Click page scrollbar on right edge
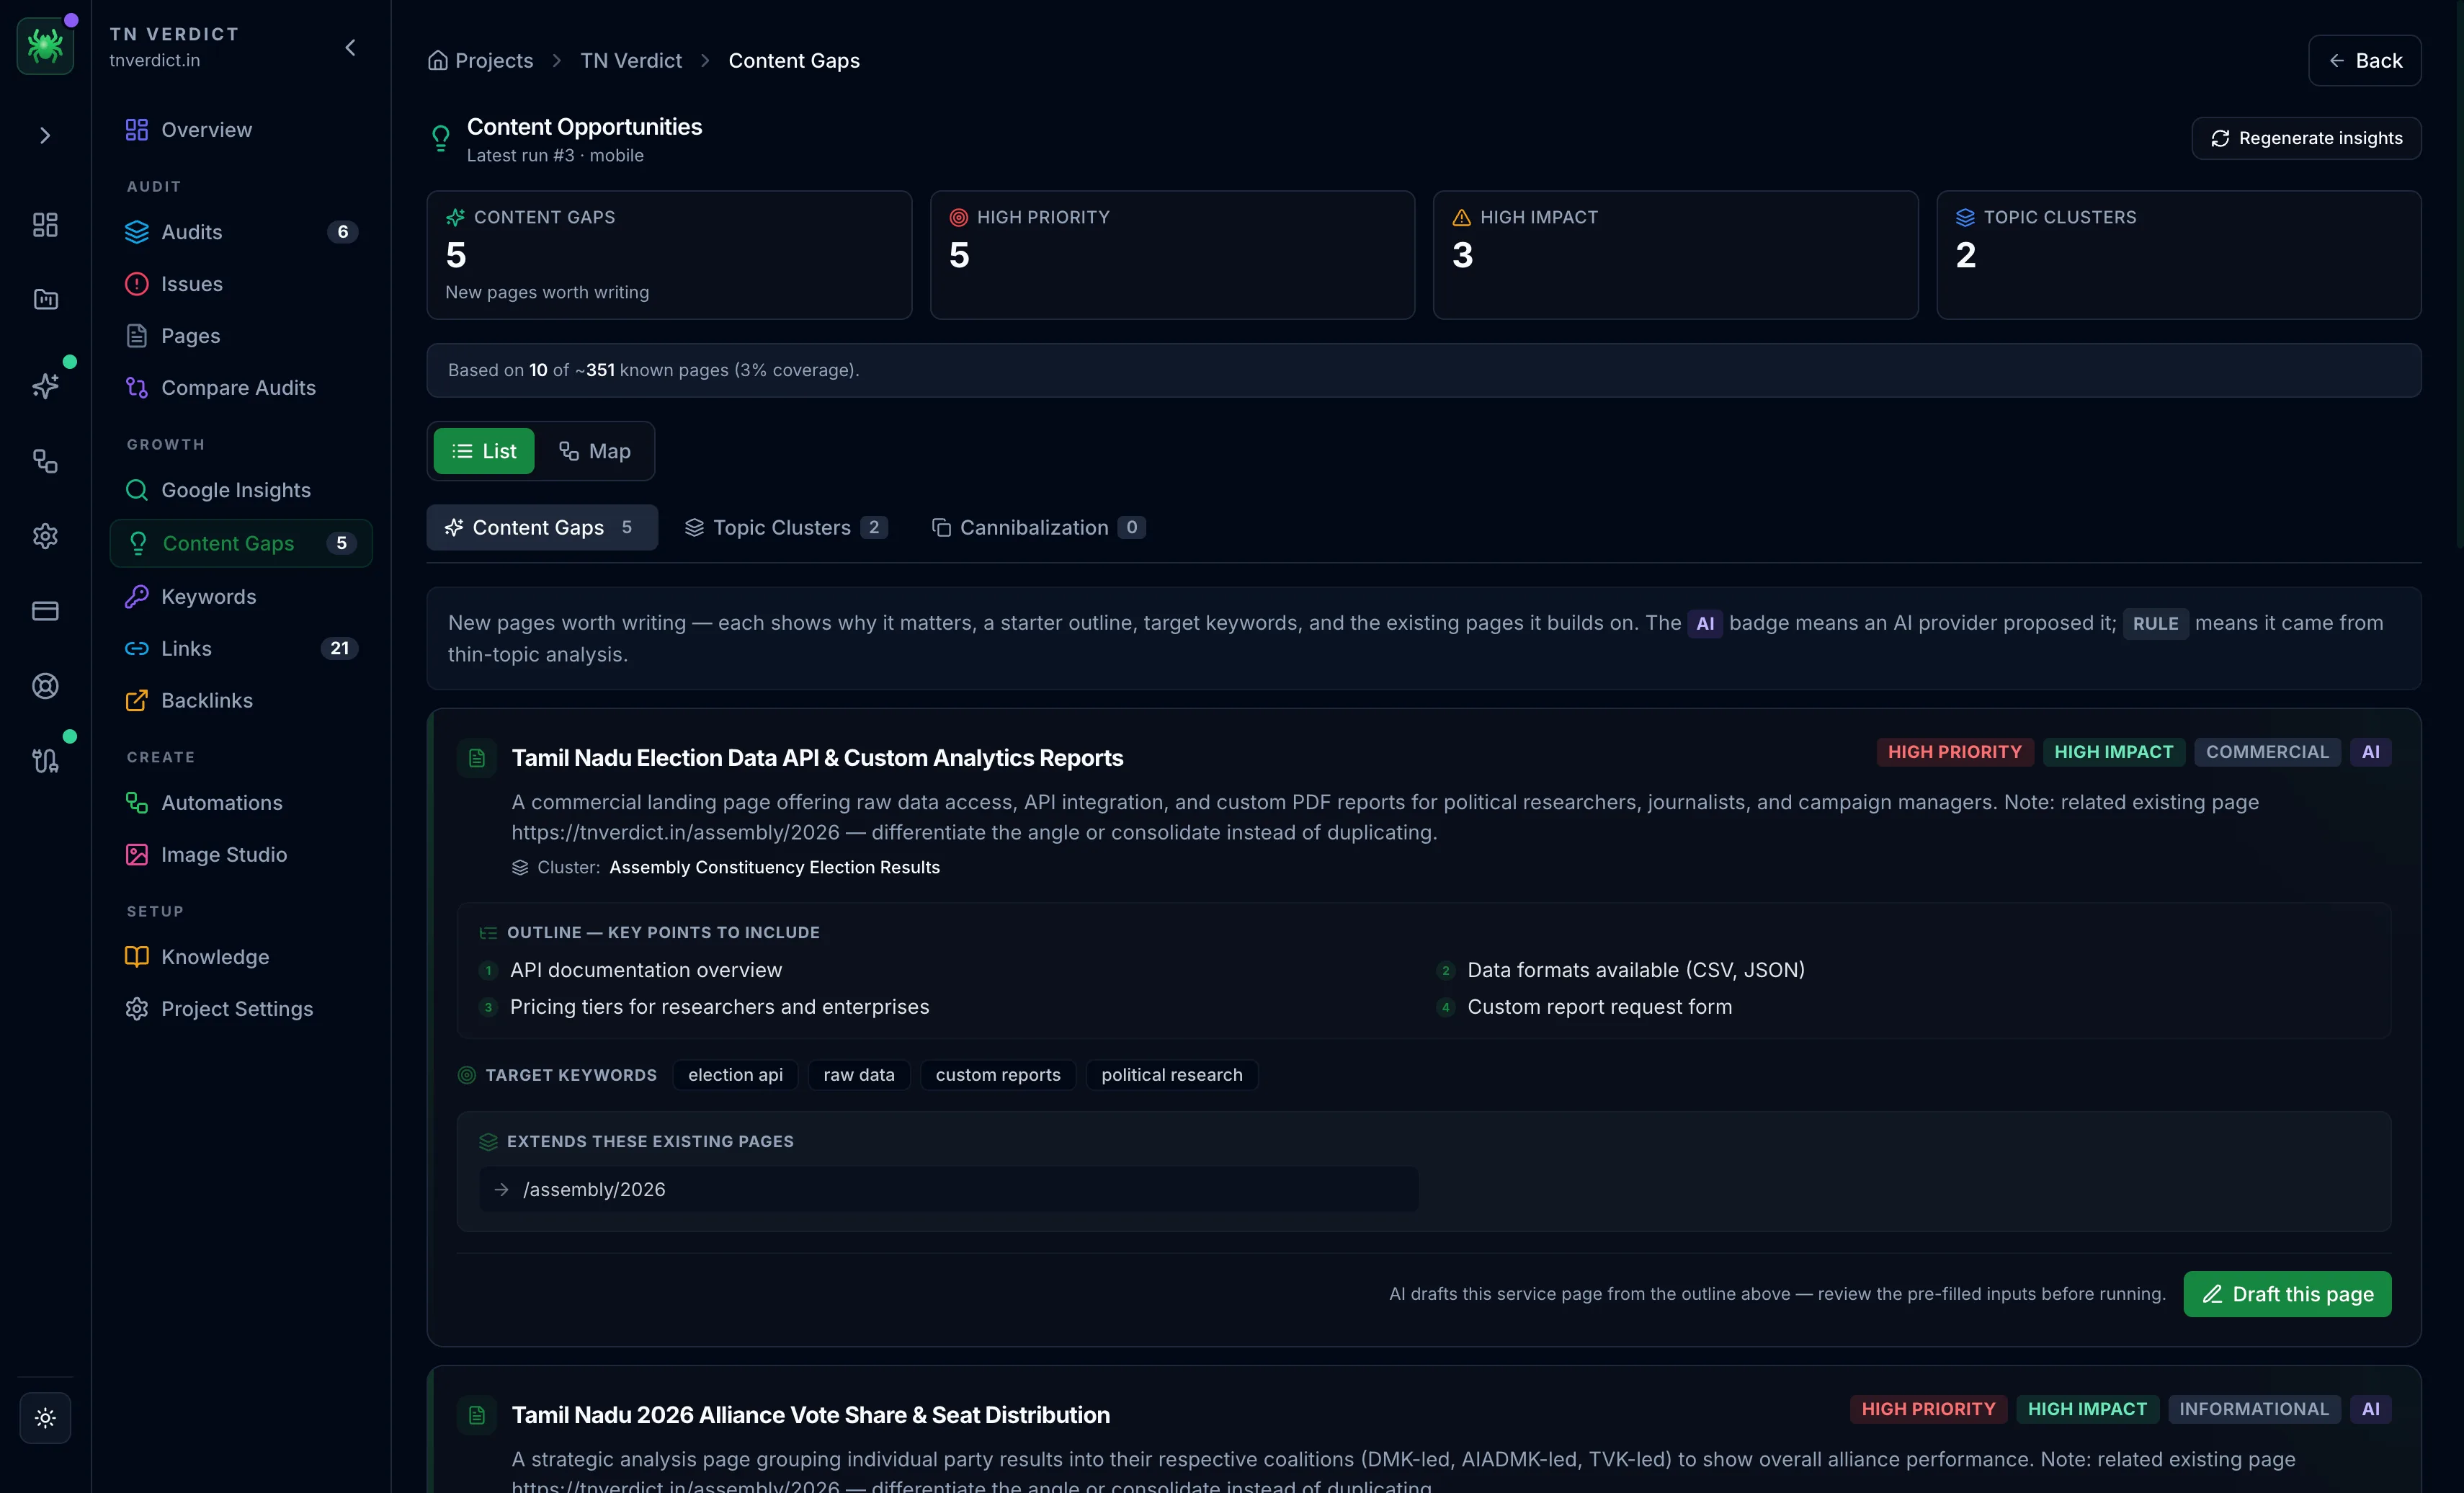This screenshot has width=2464, height=1493. [2458, 275]
